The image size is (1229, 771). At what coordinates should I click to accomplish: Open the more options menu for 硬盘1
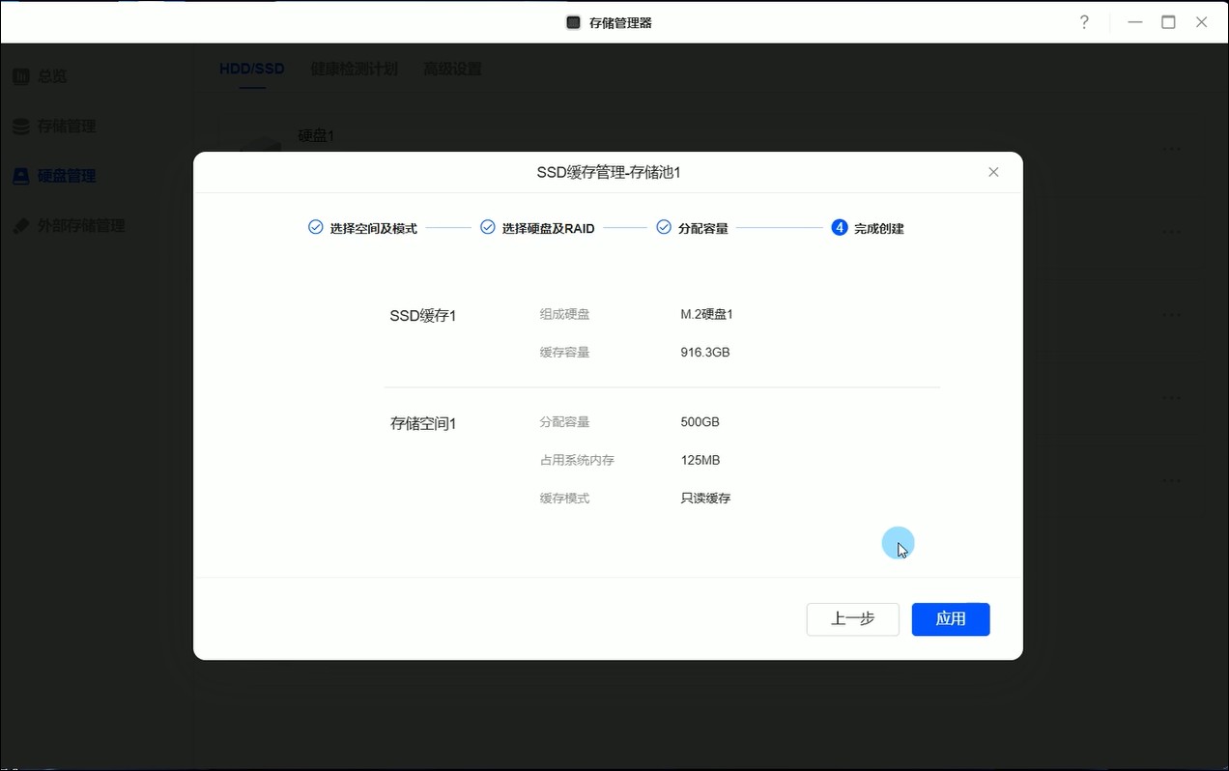click(1171, 150)
